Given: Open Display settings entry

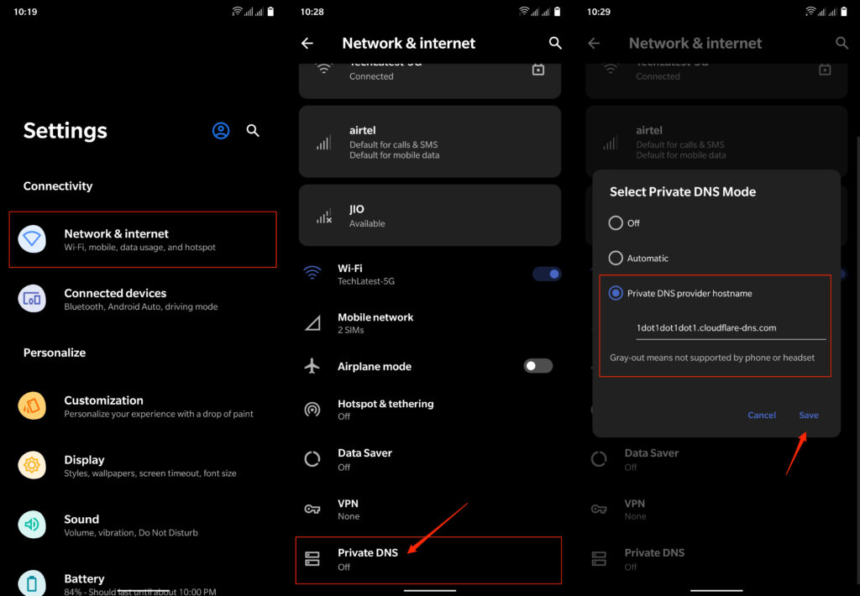Looking at the screenshot, I should coord(143,466).
